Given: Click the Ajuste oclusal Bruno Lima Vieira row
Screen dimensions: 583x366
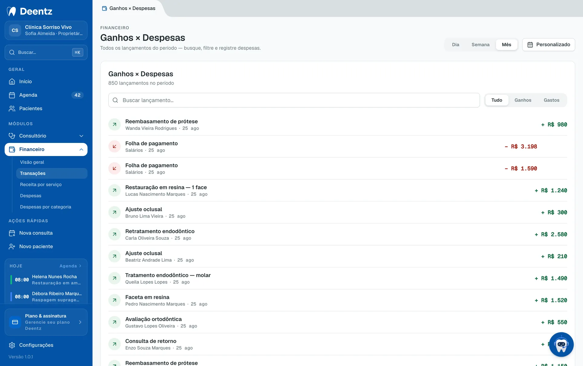Looking at the screenshot, I should click(x=338, y=212).
